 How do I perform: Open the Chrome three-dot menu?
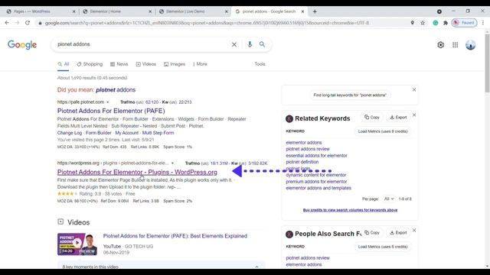click(483, 23)
